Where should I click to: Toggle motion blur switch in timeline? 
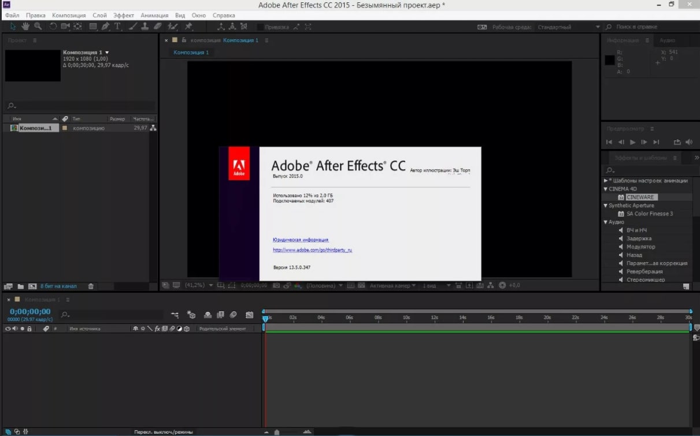tap(233, 315)
